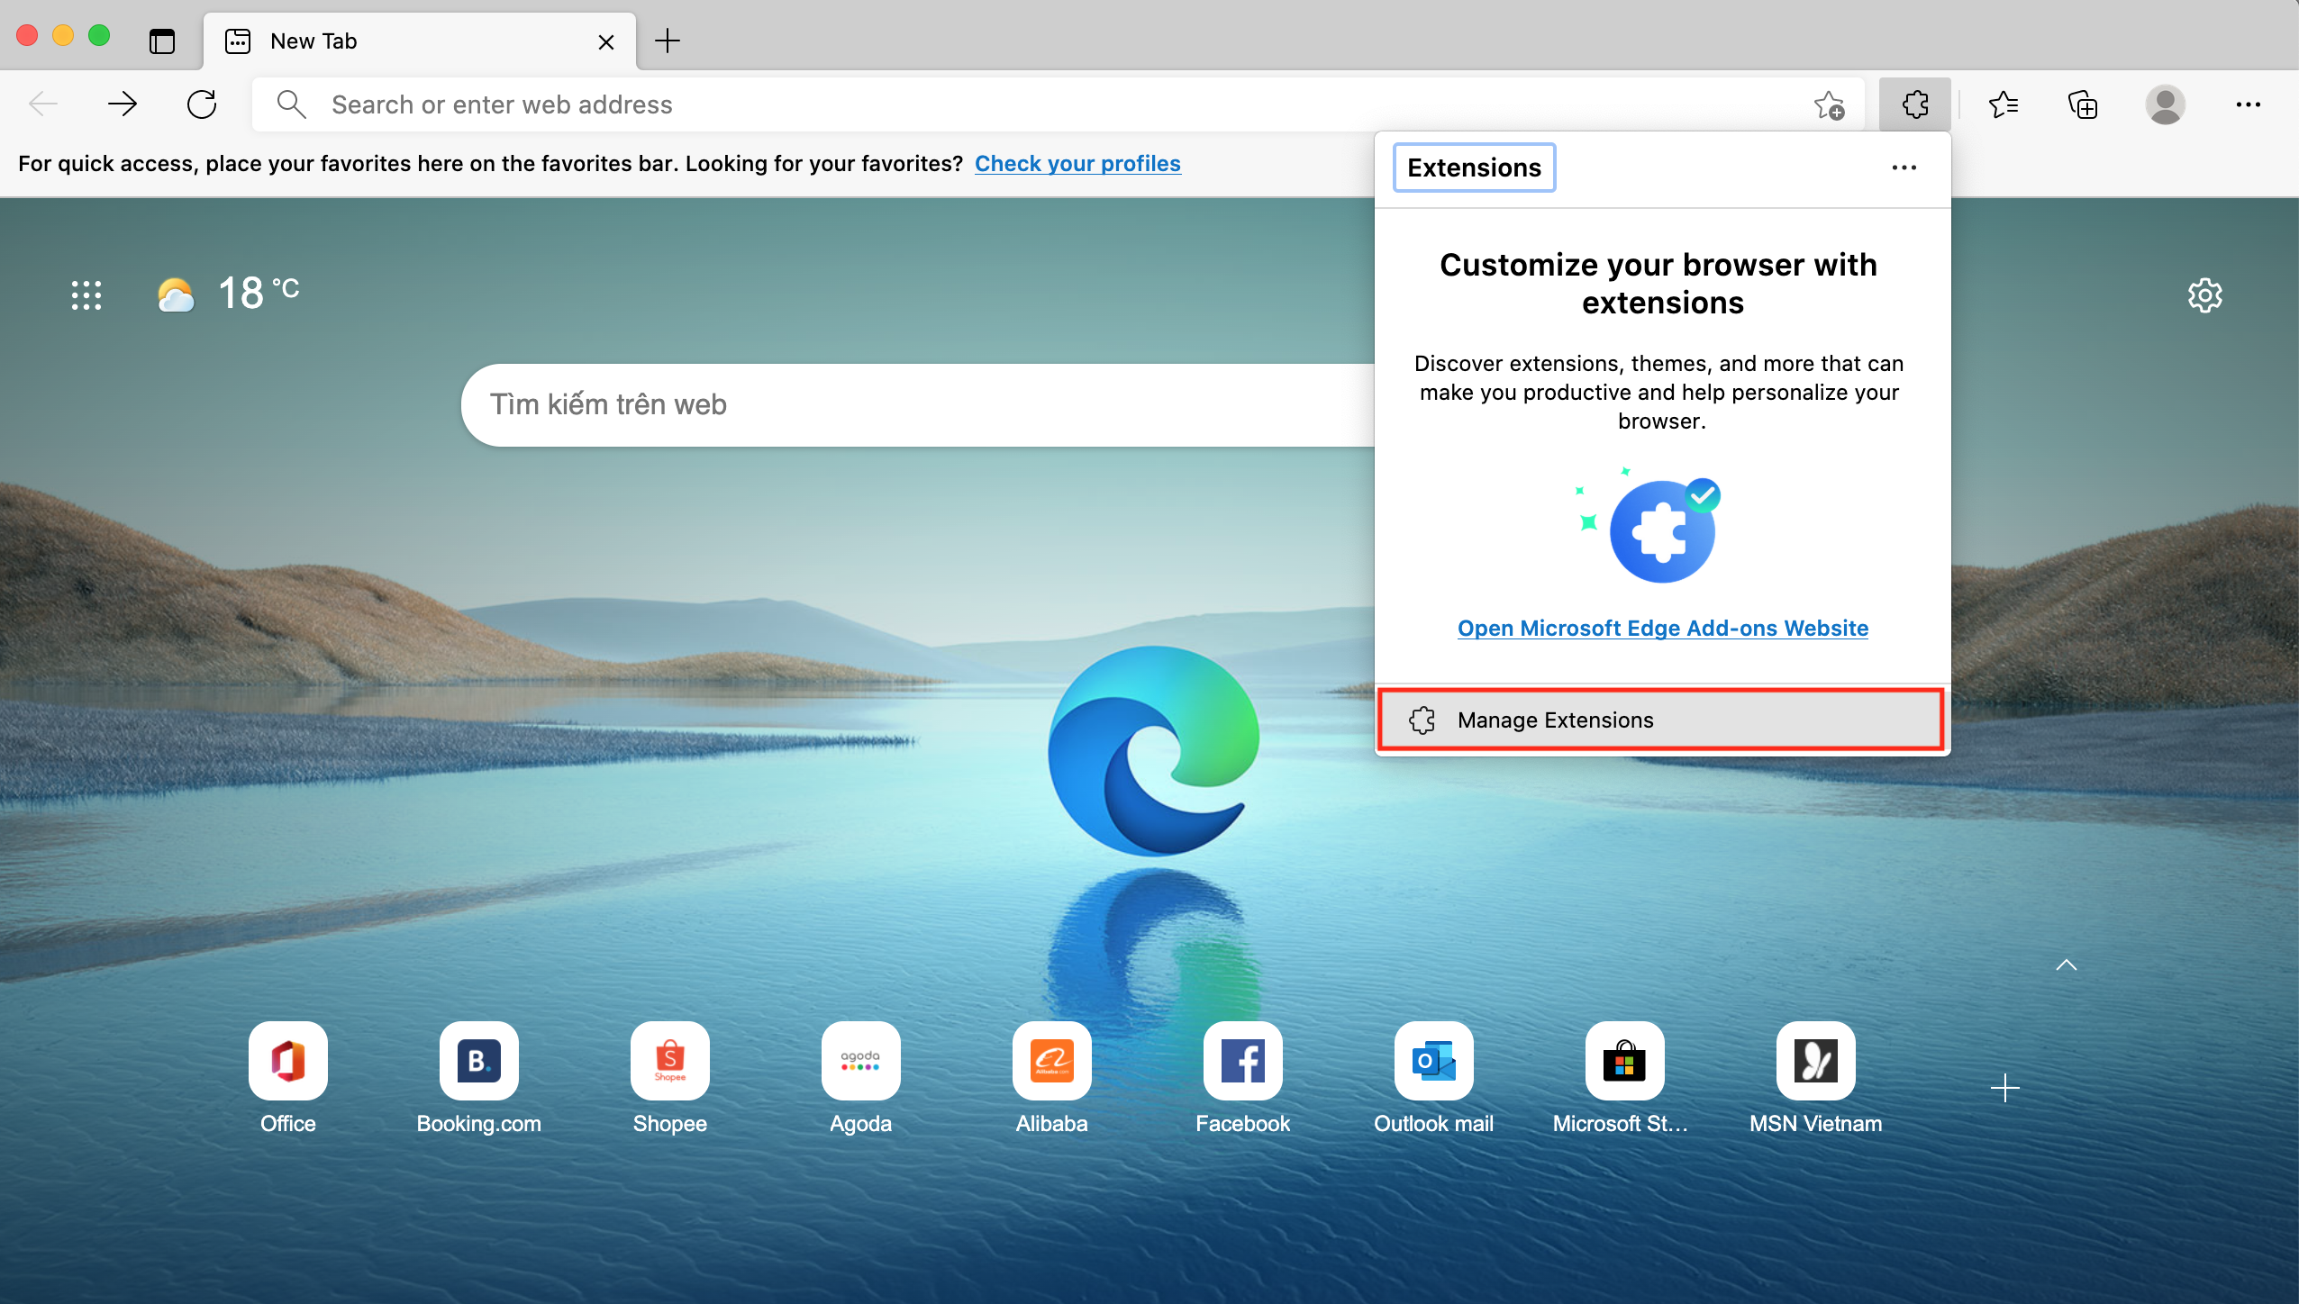Click the Tìm kiếm trên web search box

[917, 404]
